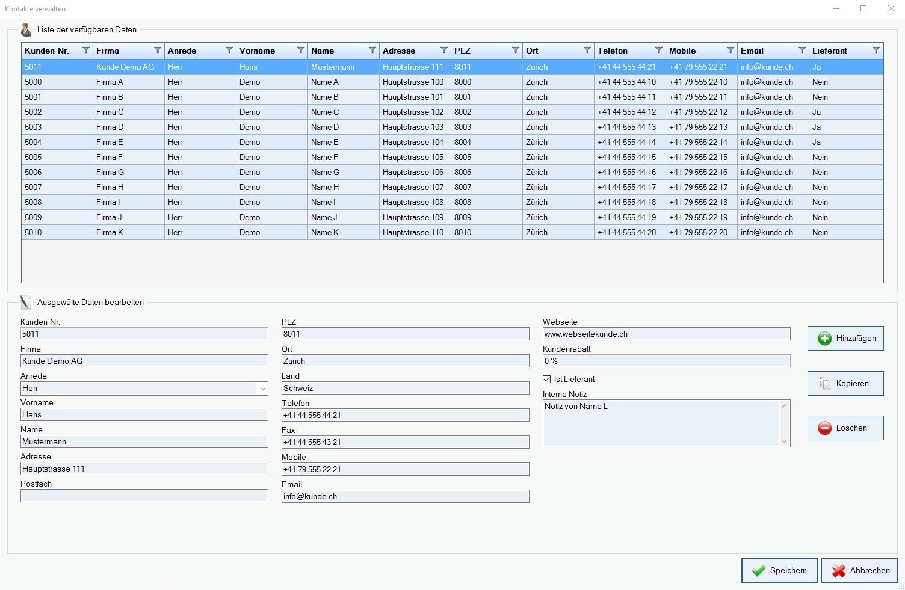Image resolution: width=905 pixels, height=590 pixels.
Task: Click the PLZ field containing 8011
Action: click(x=406, y=334)
